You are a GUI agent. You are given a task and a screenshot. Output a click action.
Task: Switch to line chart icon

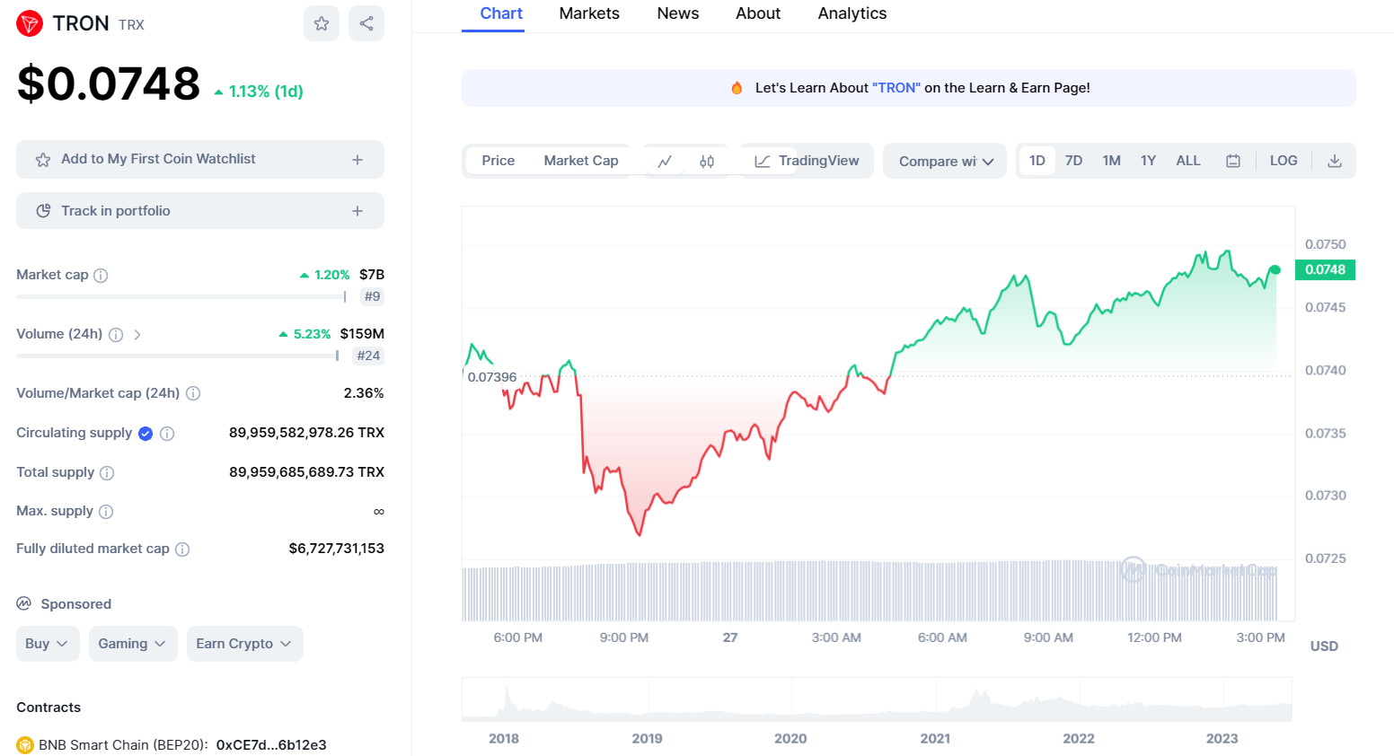click(x=665, y=162)
